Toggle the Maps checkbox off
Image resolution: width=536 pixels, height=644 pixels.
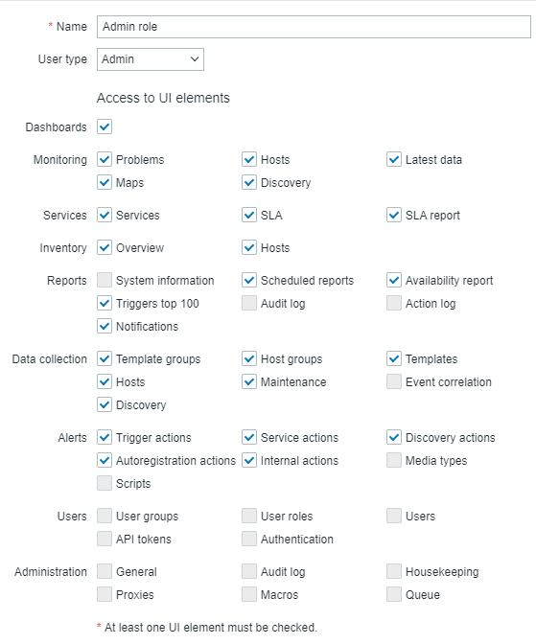tap(105, 182)
